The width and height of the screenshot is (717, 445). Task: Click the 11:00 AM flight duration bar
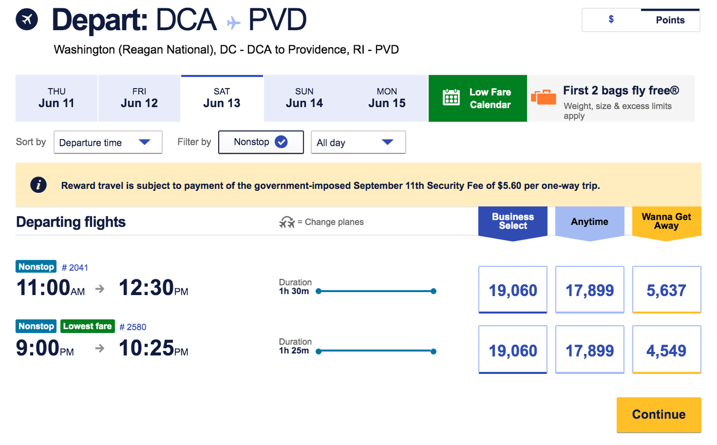coord(376,291)
